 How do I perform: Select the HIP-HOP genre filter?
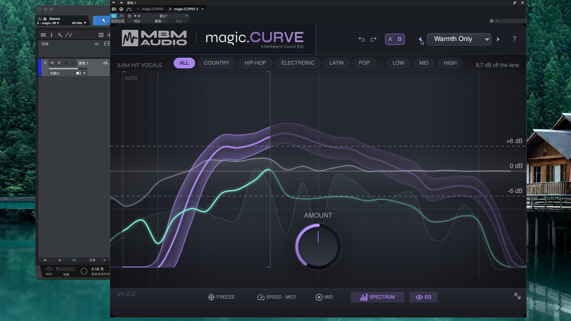255,63
